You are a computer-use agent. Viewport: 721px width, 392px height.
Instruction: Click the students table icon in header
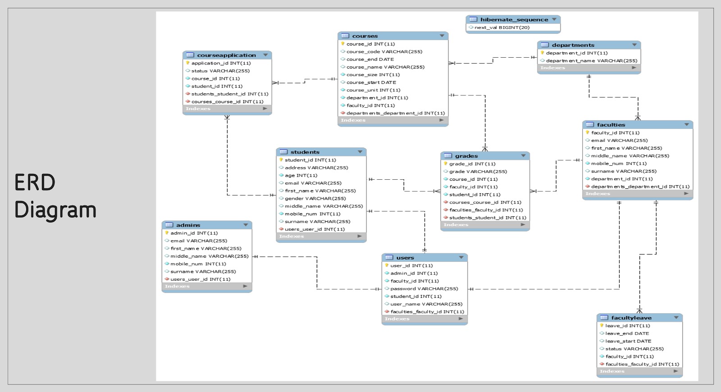(283, 152)
